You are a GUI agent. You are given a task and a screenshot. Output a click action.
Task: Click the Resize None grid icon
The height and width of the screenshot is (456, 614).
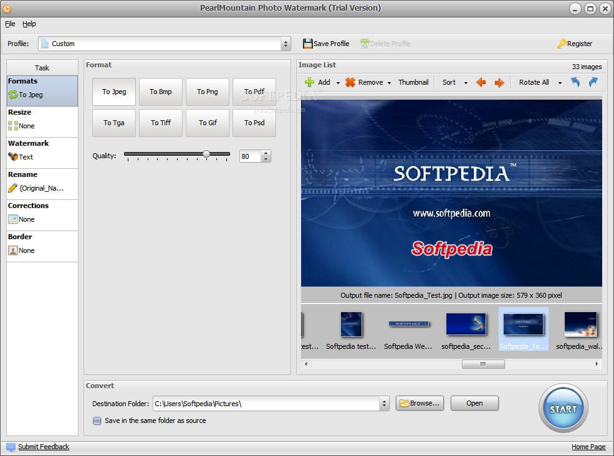[13, 126]
